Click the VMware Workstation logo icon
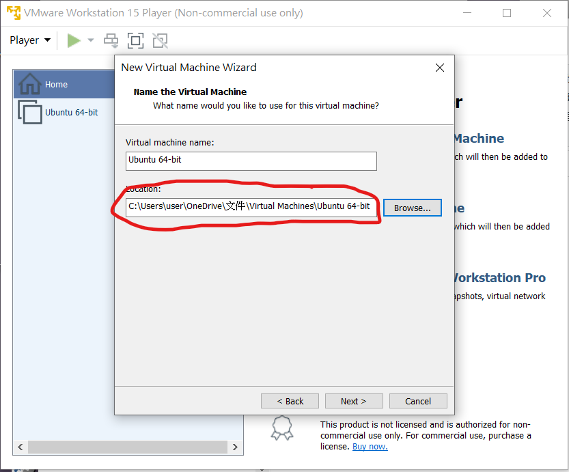The image size is (569, 472). point(14,13)
